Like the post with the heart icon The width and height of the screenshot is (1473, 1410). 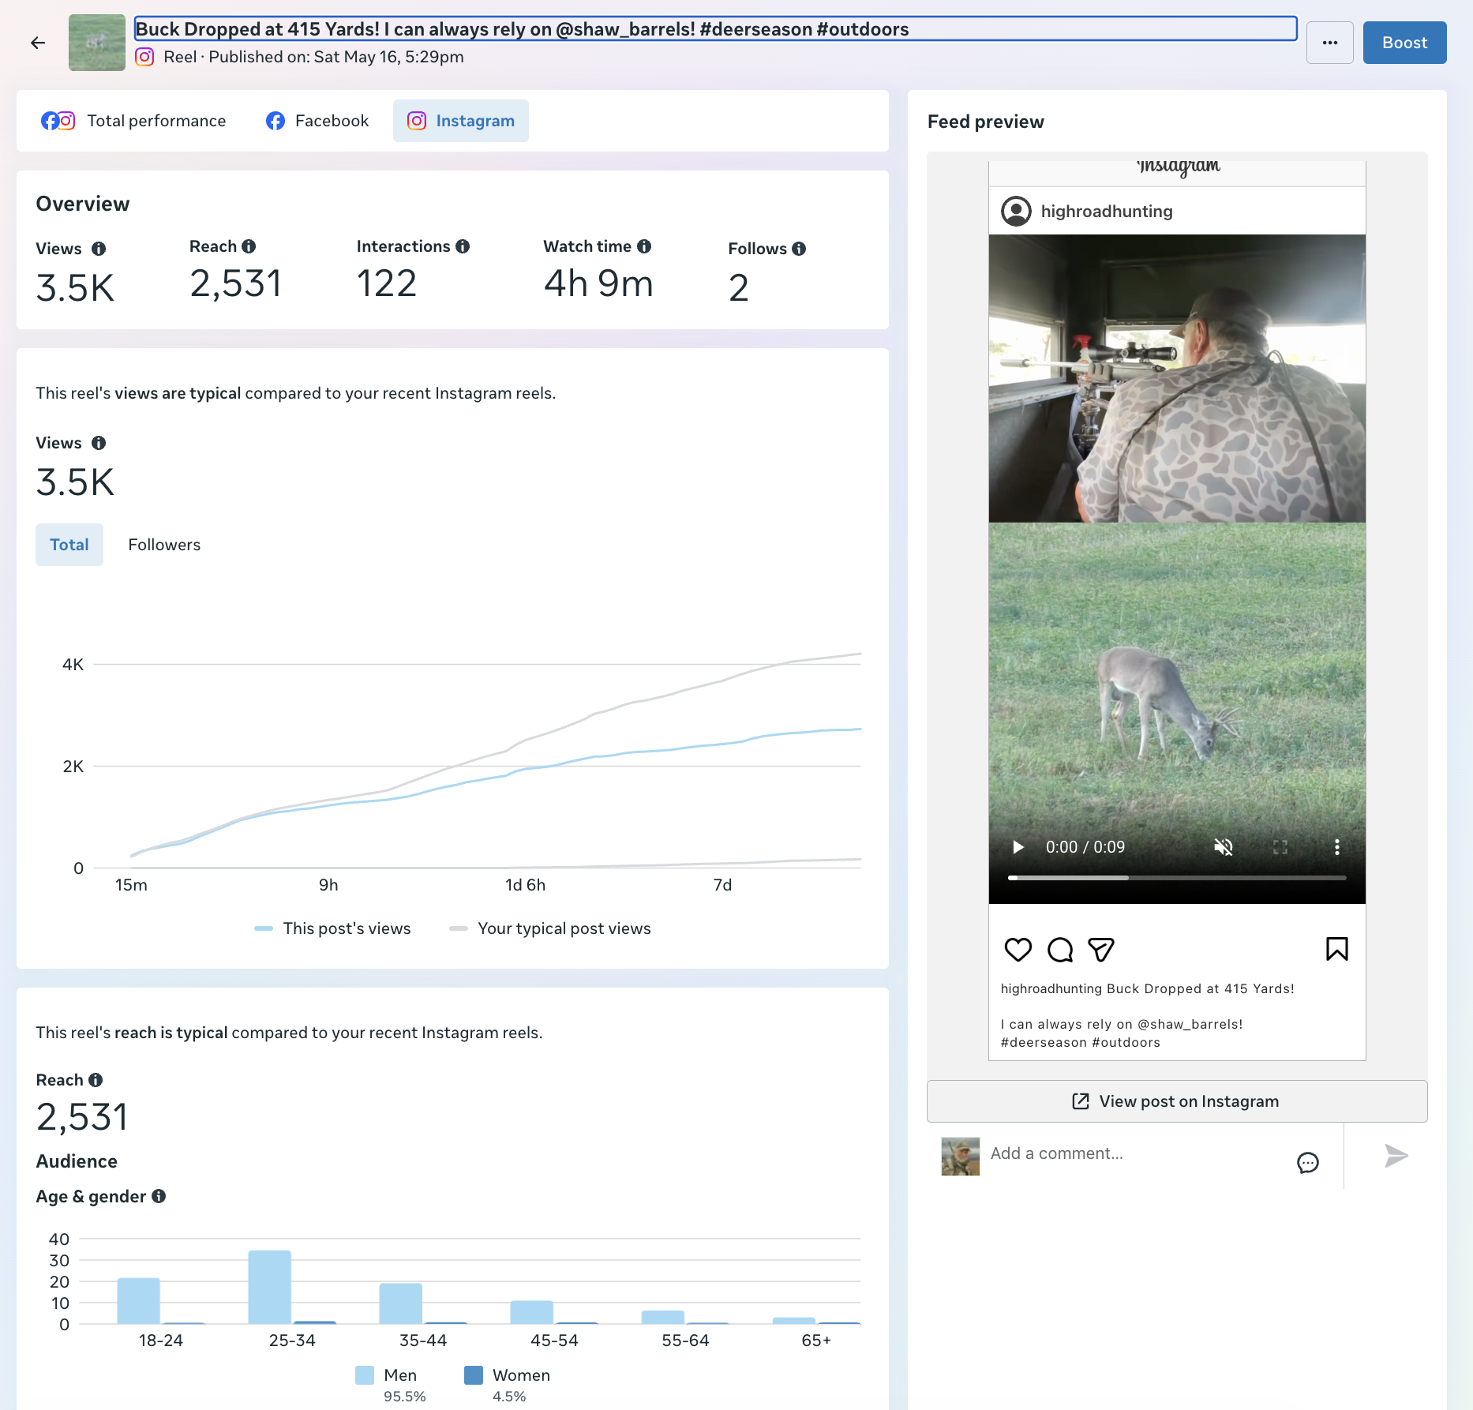coord(1018,949)
